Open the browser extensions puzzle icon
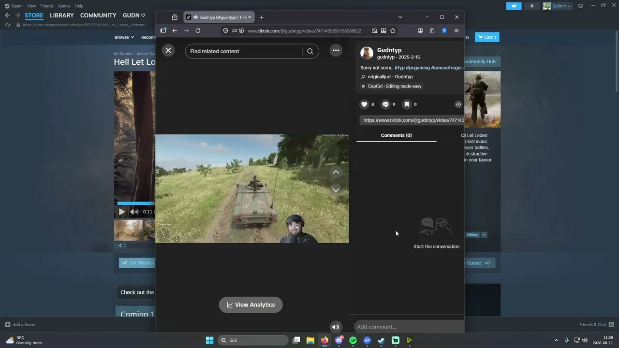Image resolution: width=619 pixels, height=348 pixels. (432, 30)
